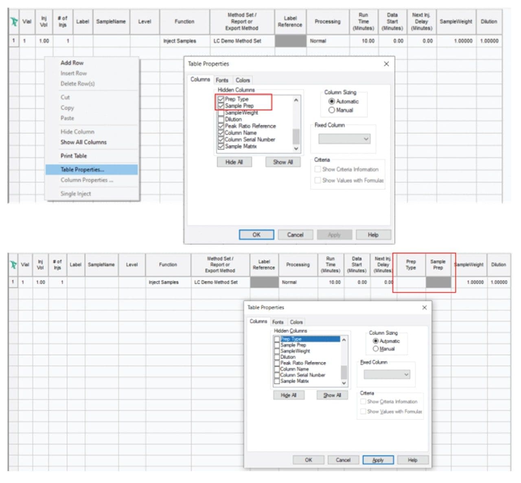Check Sample Prep in the lower dialog
The height and width of the screenshot is (483, 521).
277,345
